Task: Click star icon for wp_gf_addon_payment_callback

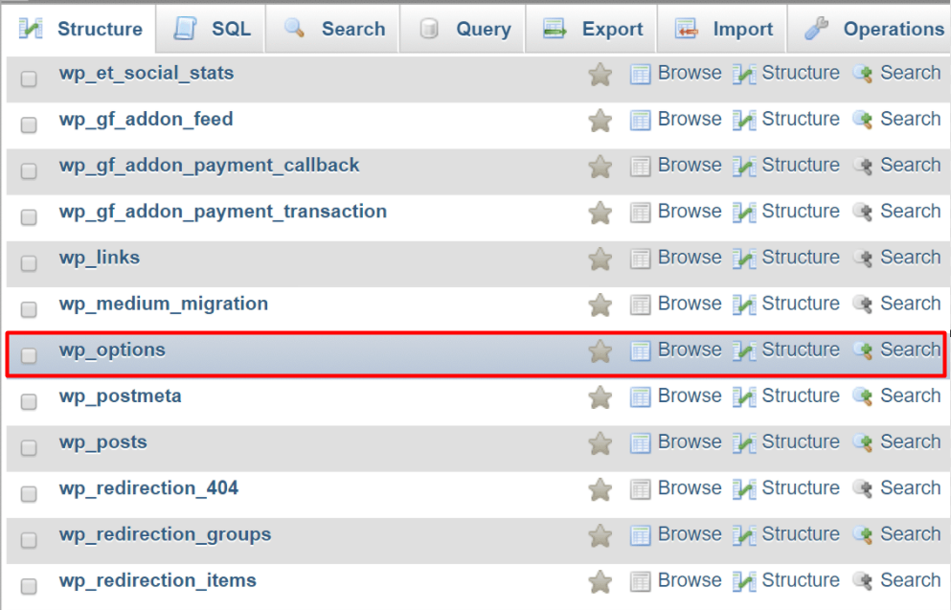Action: 600,167
